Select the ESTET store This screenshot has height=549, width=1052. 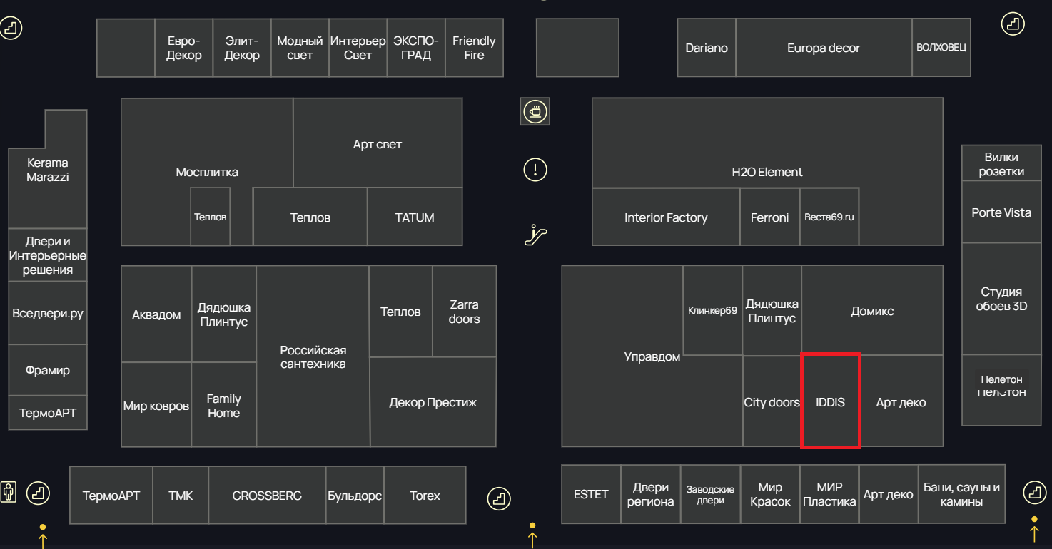pos(591,494)
